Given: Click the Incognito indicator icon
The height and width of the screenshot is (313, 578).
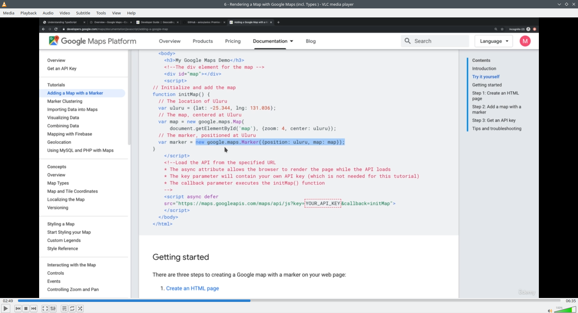Looking at the screenshot, I should [528, 29].
